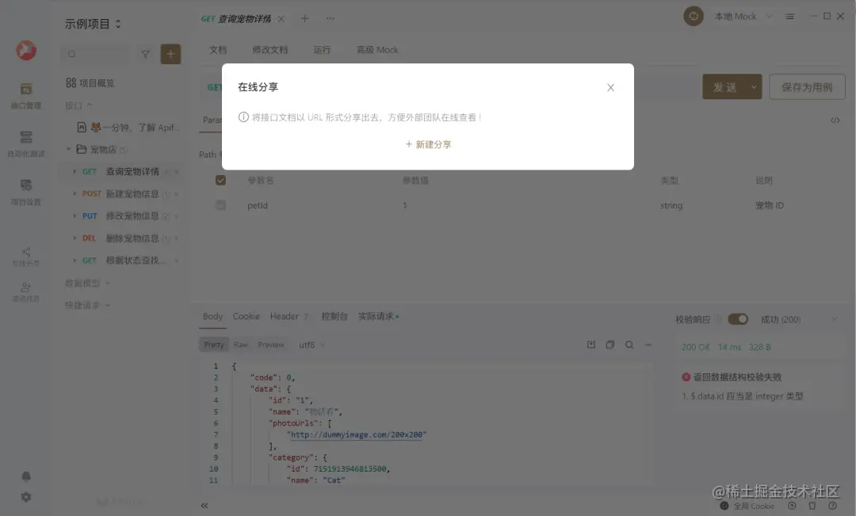Open 项目设置 sidebar icon
Image resolution: width=856 pixels, height=516 pixels.
[25, 192]
